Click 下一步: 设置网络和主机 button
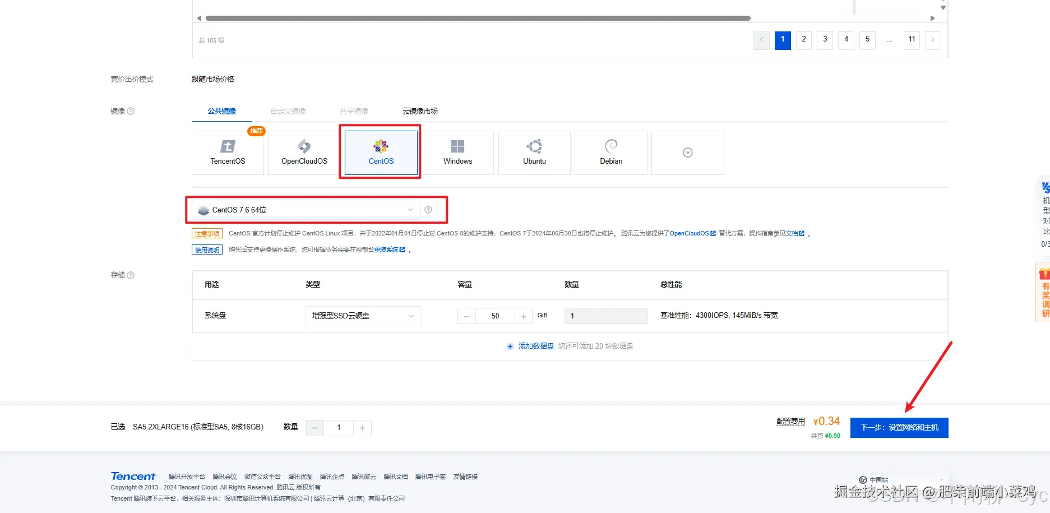 tap(899, 427)
